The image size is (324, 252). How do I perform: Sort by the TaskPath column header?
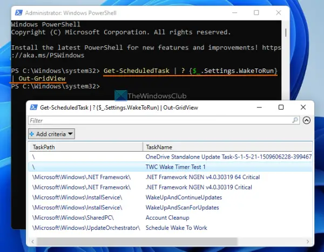coord(85,147)
